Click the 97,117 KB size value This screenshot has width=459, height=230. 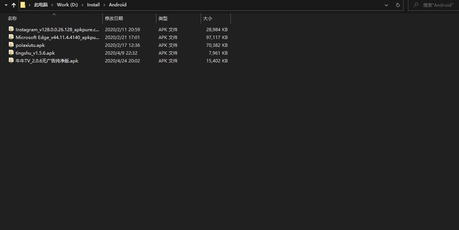217,37
